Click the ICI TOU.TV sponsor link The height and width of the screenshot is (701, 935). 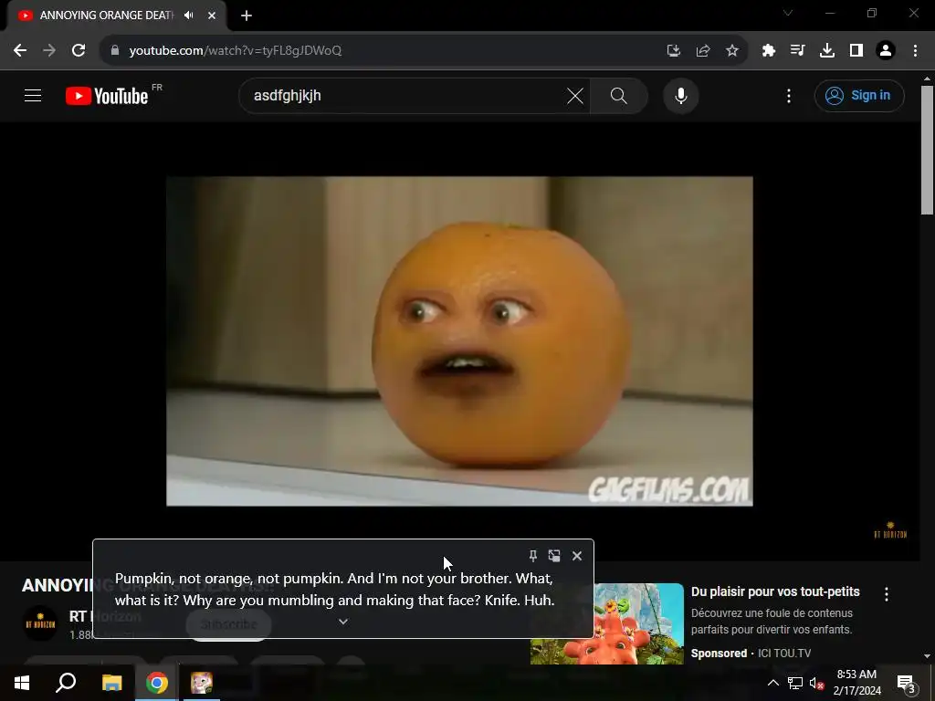[x=784, y=654]
